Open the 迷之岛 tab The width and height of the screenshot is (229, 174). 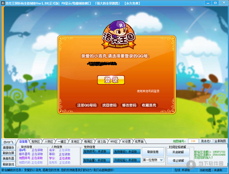coord(102,142)
